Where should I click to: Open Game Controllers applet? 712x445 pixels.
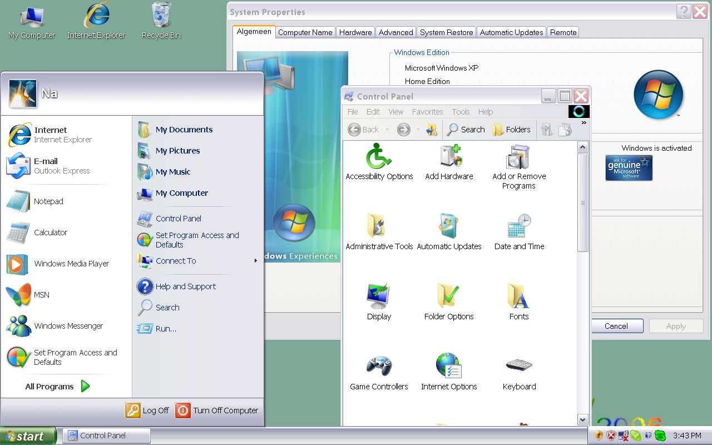pos(379,372)
